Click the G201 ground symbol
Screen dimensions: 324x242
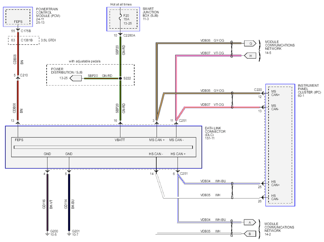[x=69, y=234]
